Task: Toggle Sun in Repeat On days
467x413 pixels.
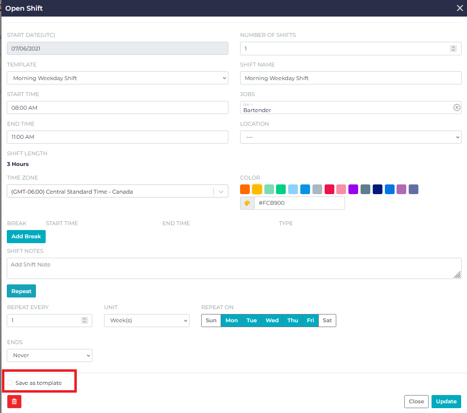Action: click(x=211, y=320)
